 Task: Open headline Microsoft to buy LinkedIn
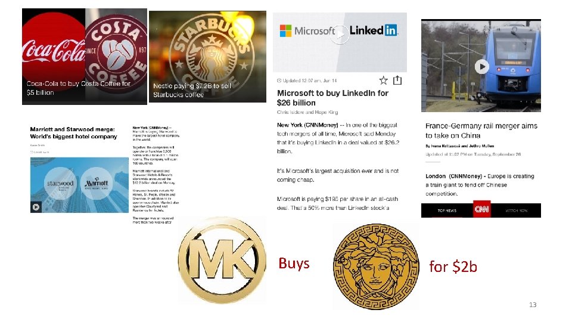(332, 98)
